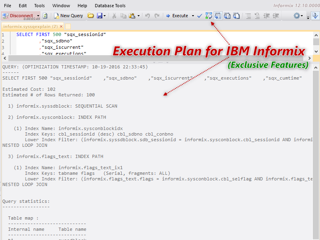Open the toolbar overflow options arrow
Viewport: 320px width, 240px height.
click(308, 18)
